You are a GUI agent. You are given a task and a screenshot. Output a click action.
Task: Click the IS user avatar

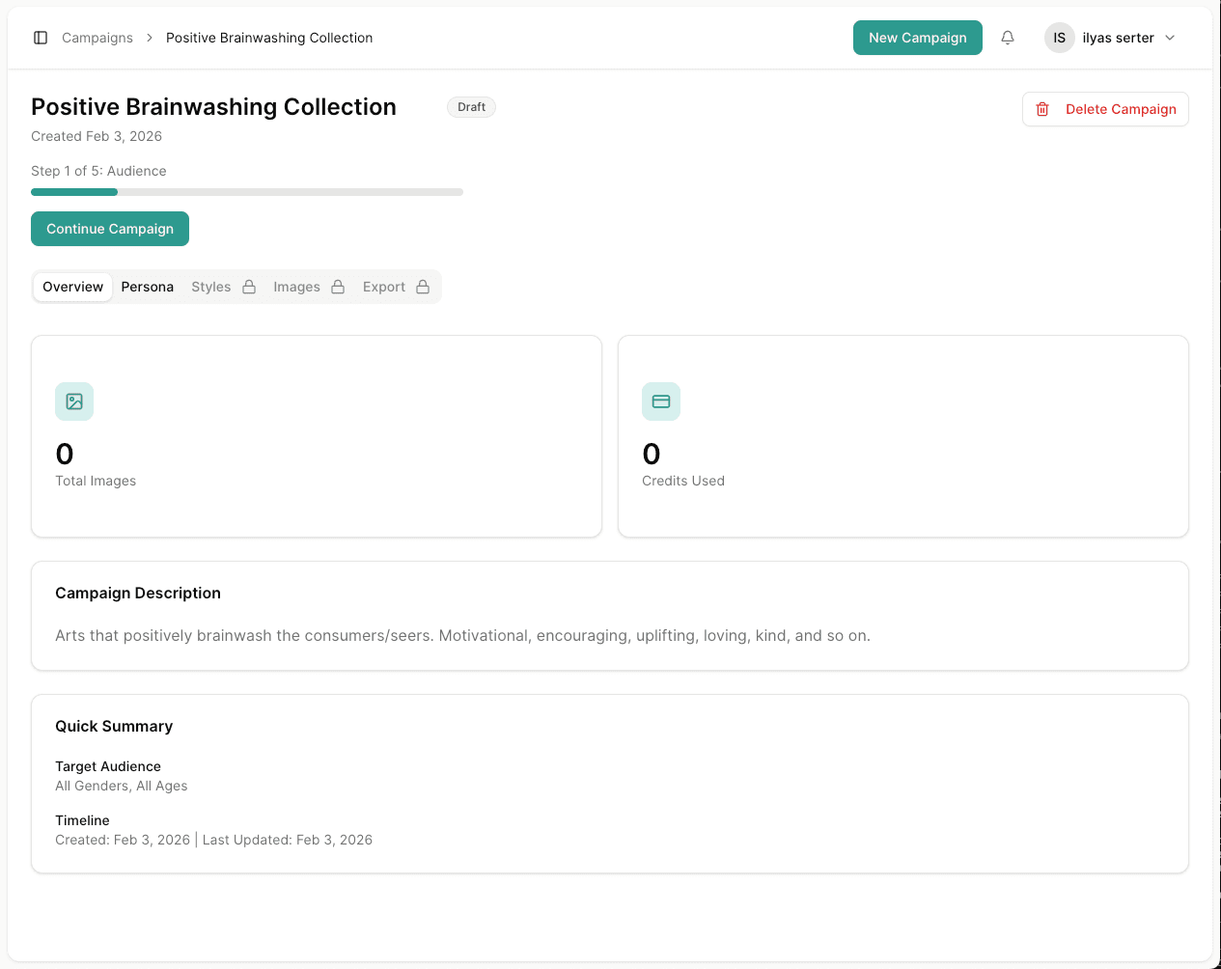(x=1060, y=38)
